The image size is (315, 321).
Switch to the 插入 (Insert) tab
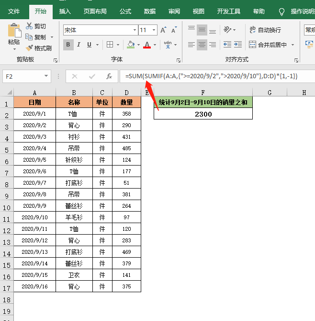click(x=65, y=11)
